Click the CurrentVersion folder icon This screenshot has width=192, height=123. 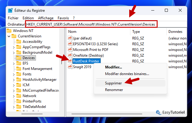pyautogui.click(x=14, y=36)
